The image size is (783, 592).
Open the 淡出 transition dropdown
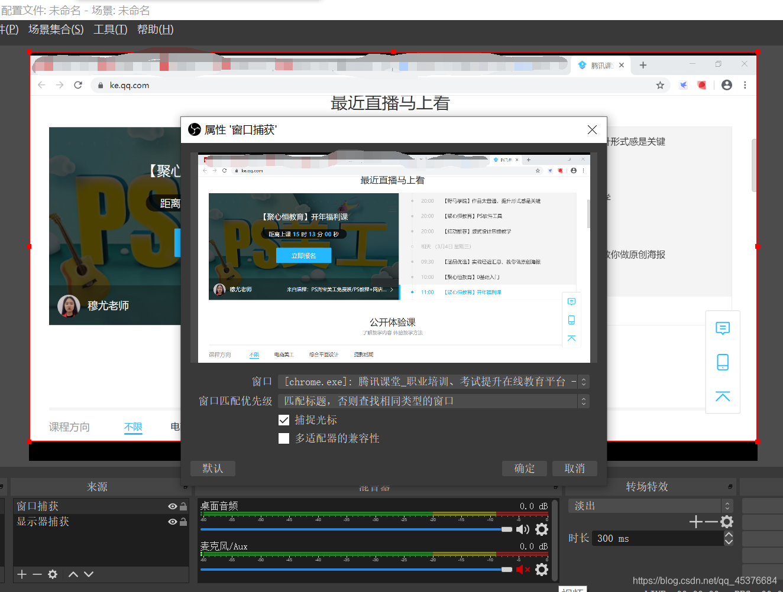[x=651, y=506]
